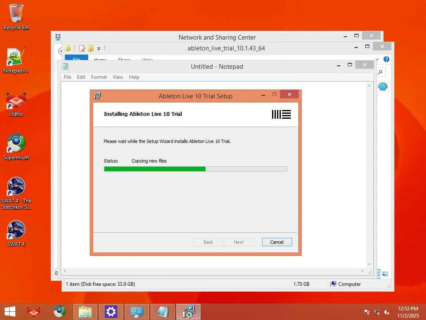The height and width of the screenshot is (320, 426).
Task: Open the muted volume tray icon
Action: [x=386, y=312]
